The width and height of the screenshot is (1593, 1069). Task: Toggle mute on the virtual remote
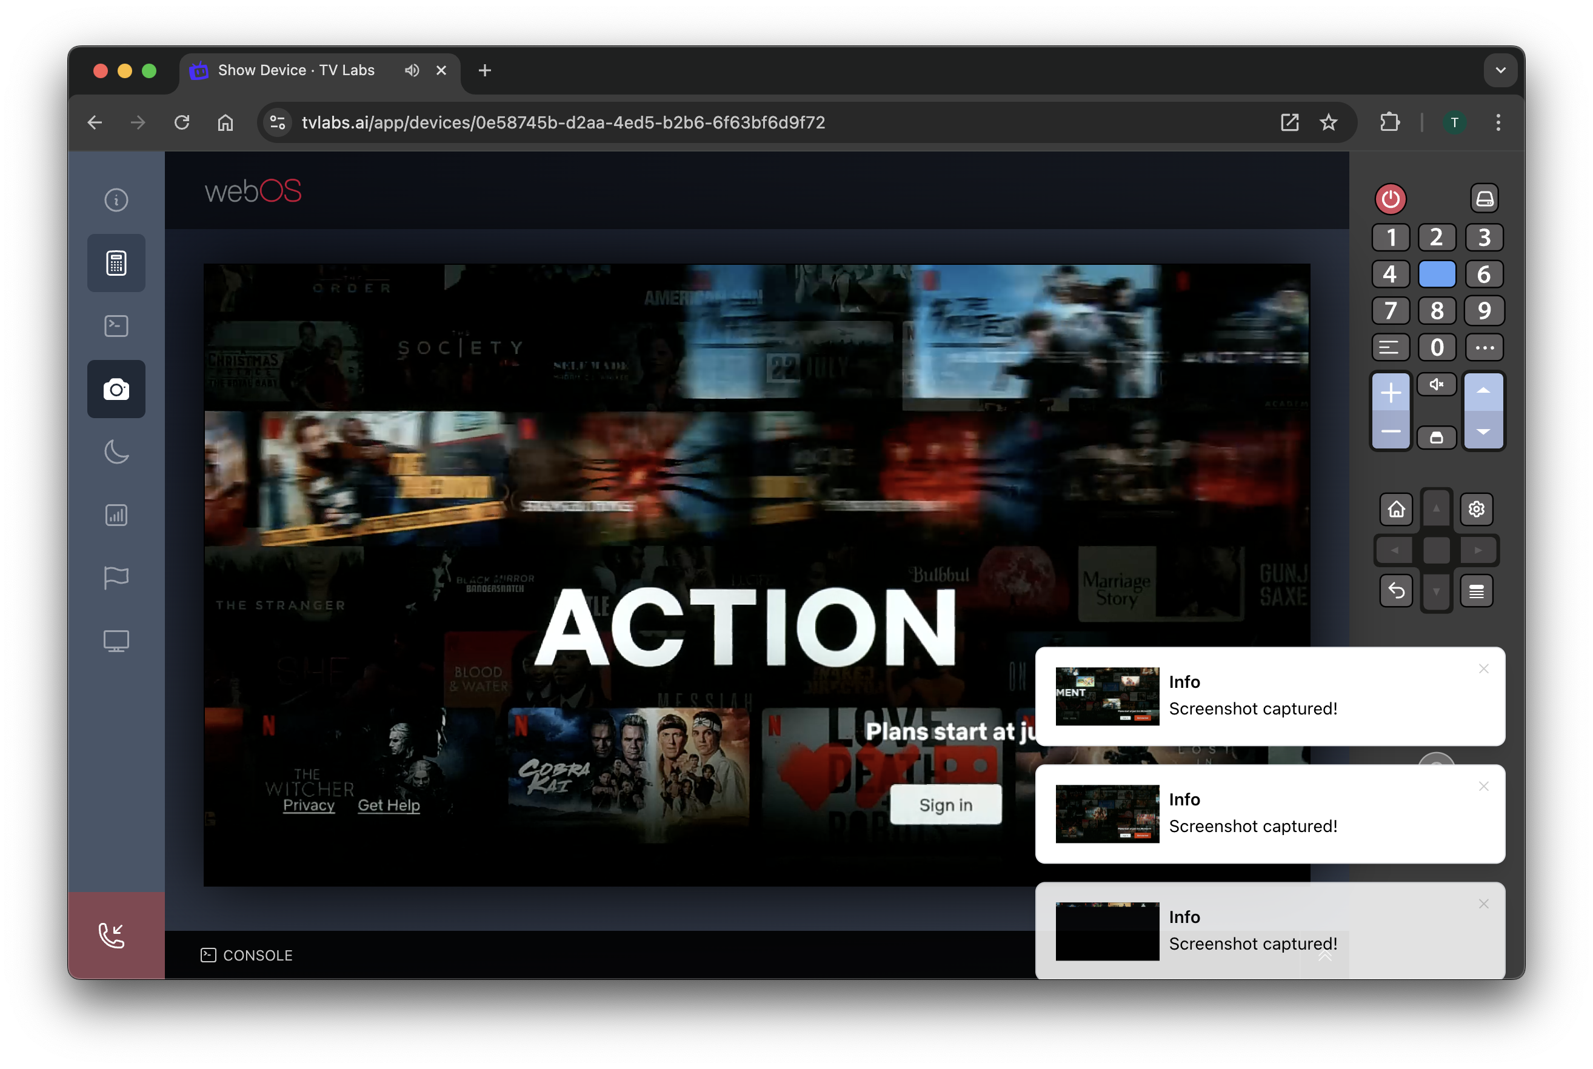(x=1437, y=384)
